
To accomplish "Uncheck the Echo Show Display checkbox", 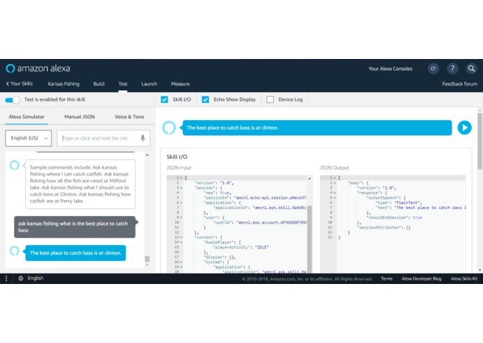I will pos(206,100).
